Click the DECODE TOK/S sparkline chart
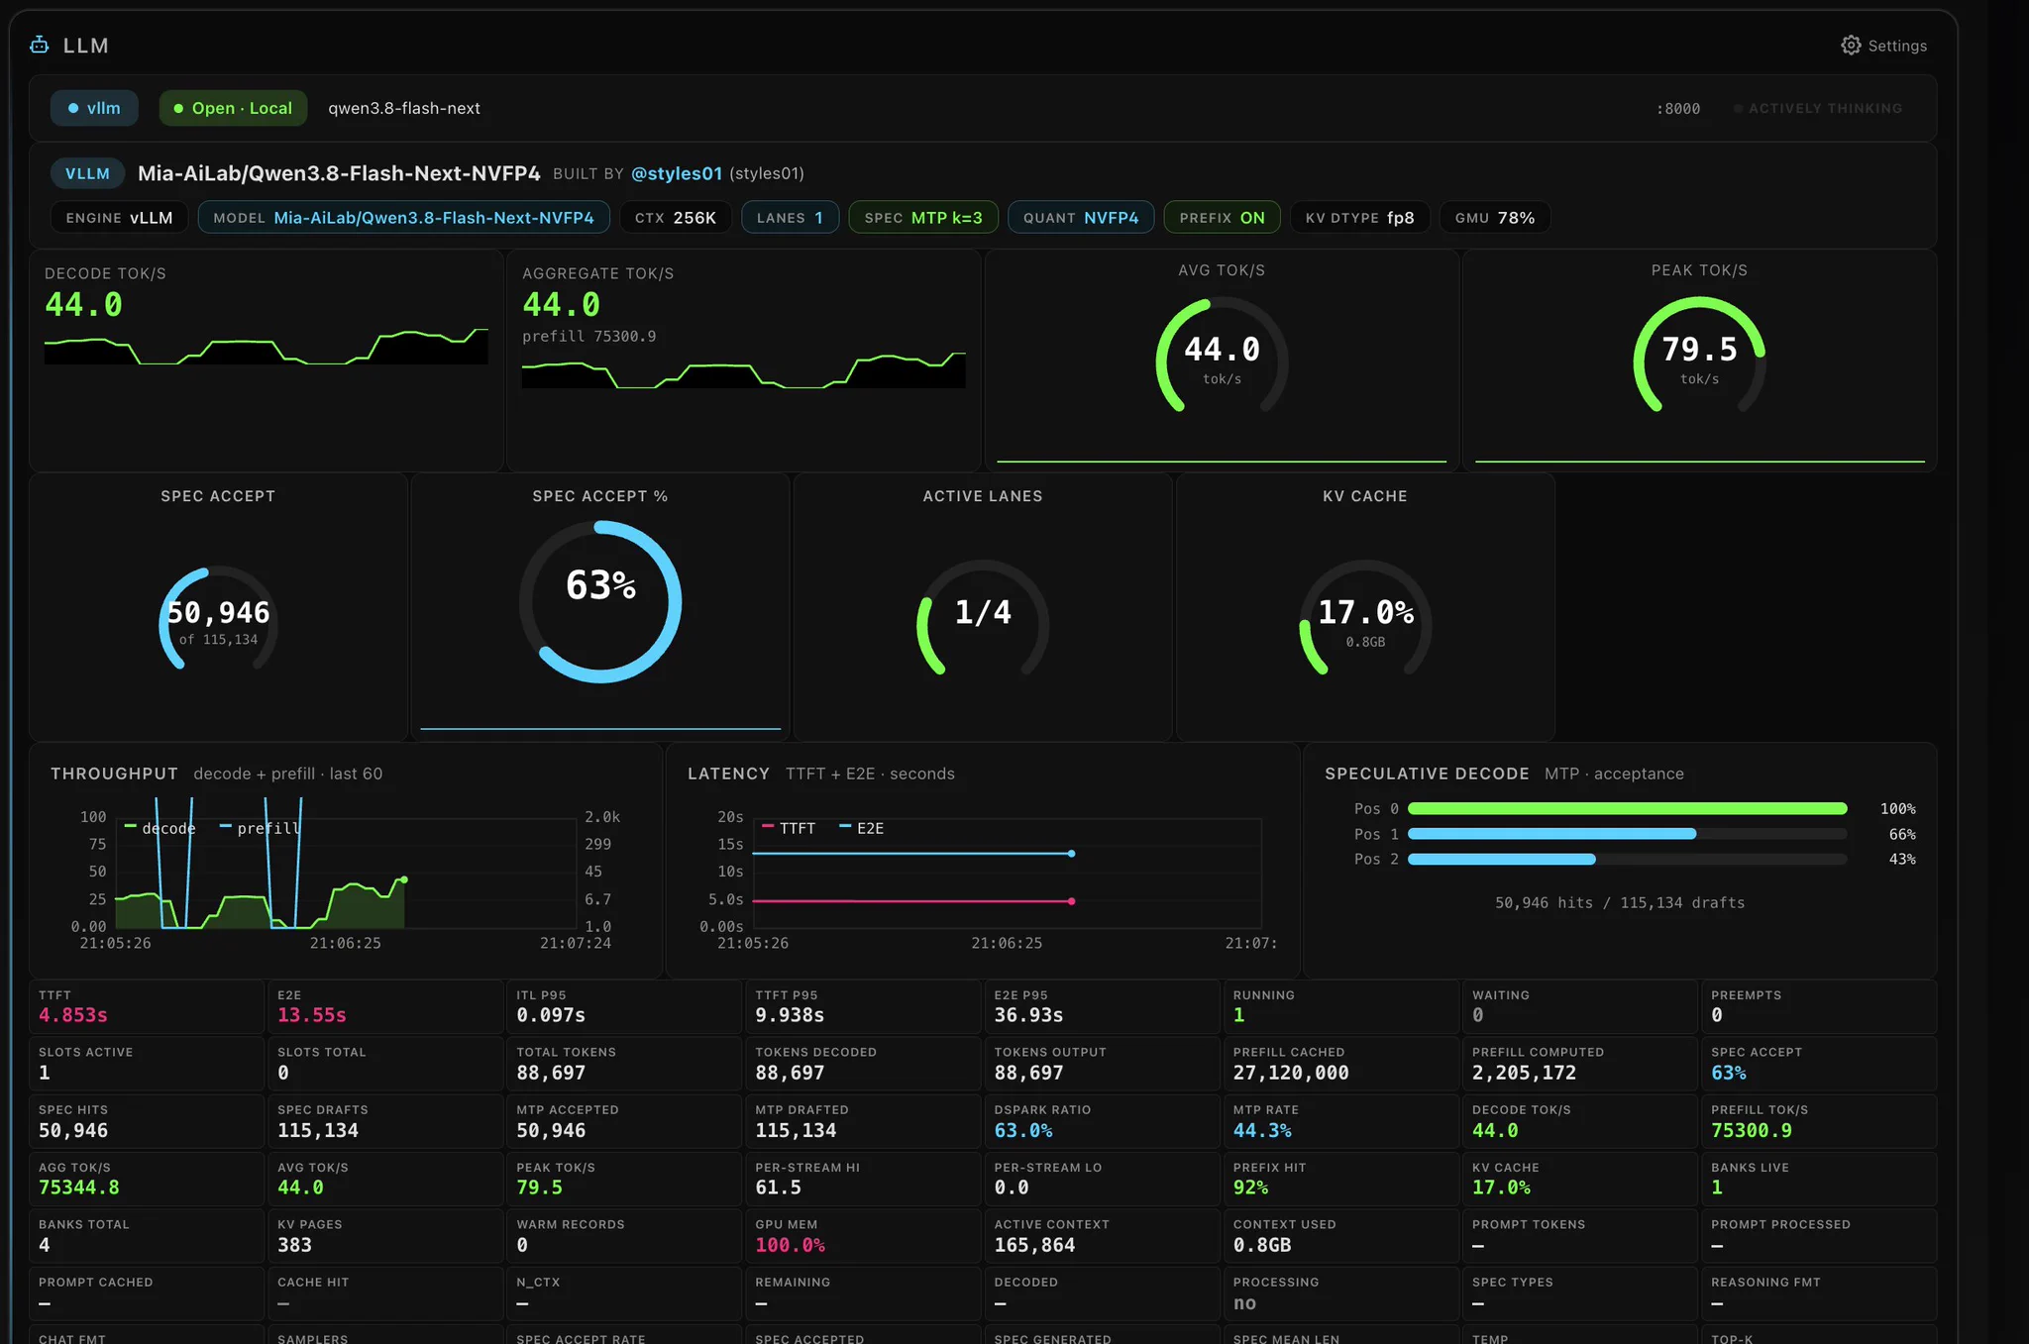The image size is (2029, 1344). (x=267, y=346)
